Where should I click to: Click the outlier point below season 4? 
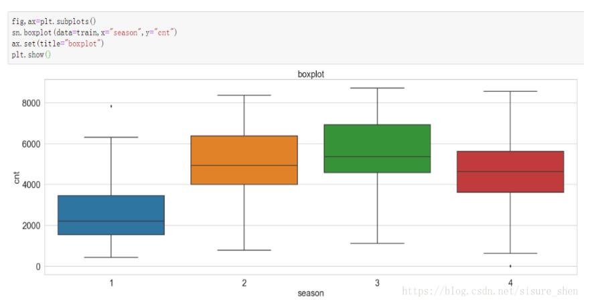click(510, 266)
